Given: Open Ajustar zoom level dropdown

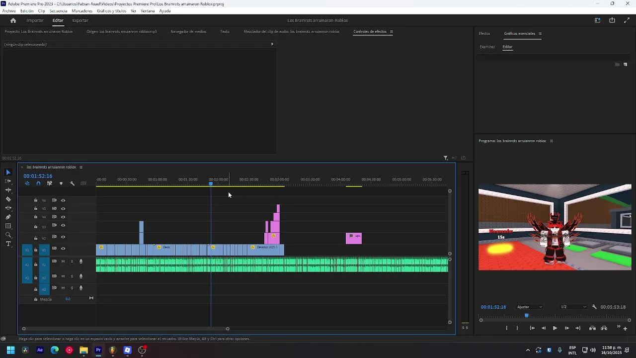Looking at the screenshot, I should pyautogui.click(x=530, y=307).
